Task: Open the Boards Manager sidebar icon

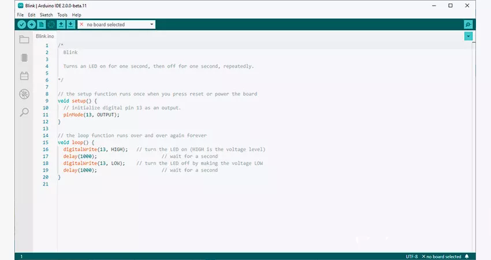Action: pyautogui.click(x=24, y=58)
